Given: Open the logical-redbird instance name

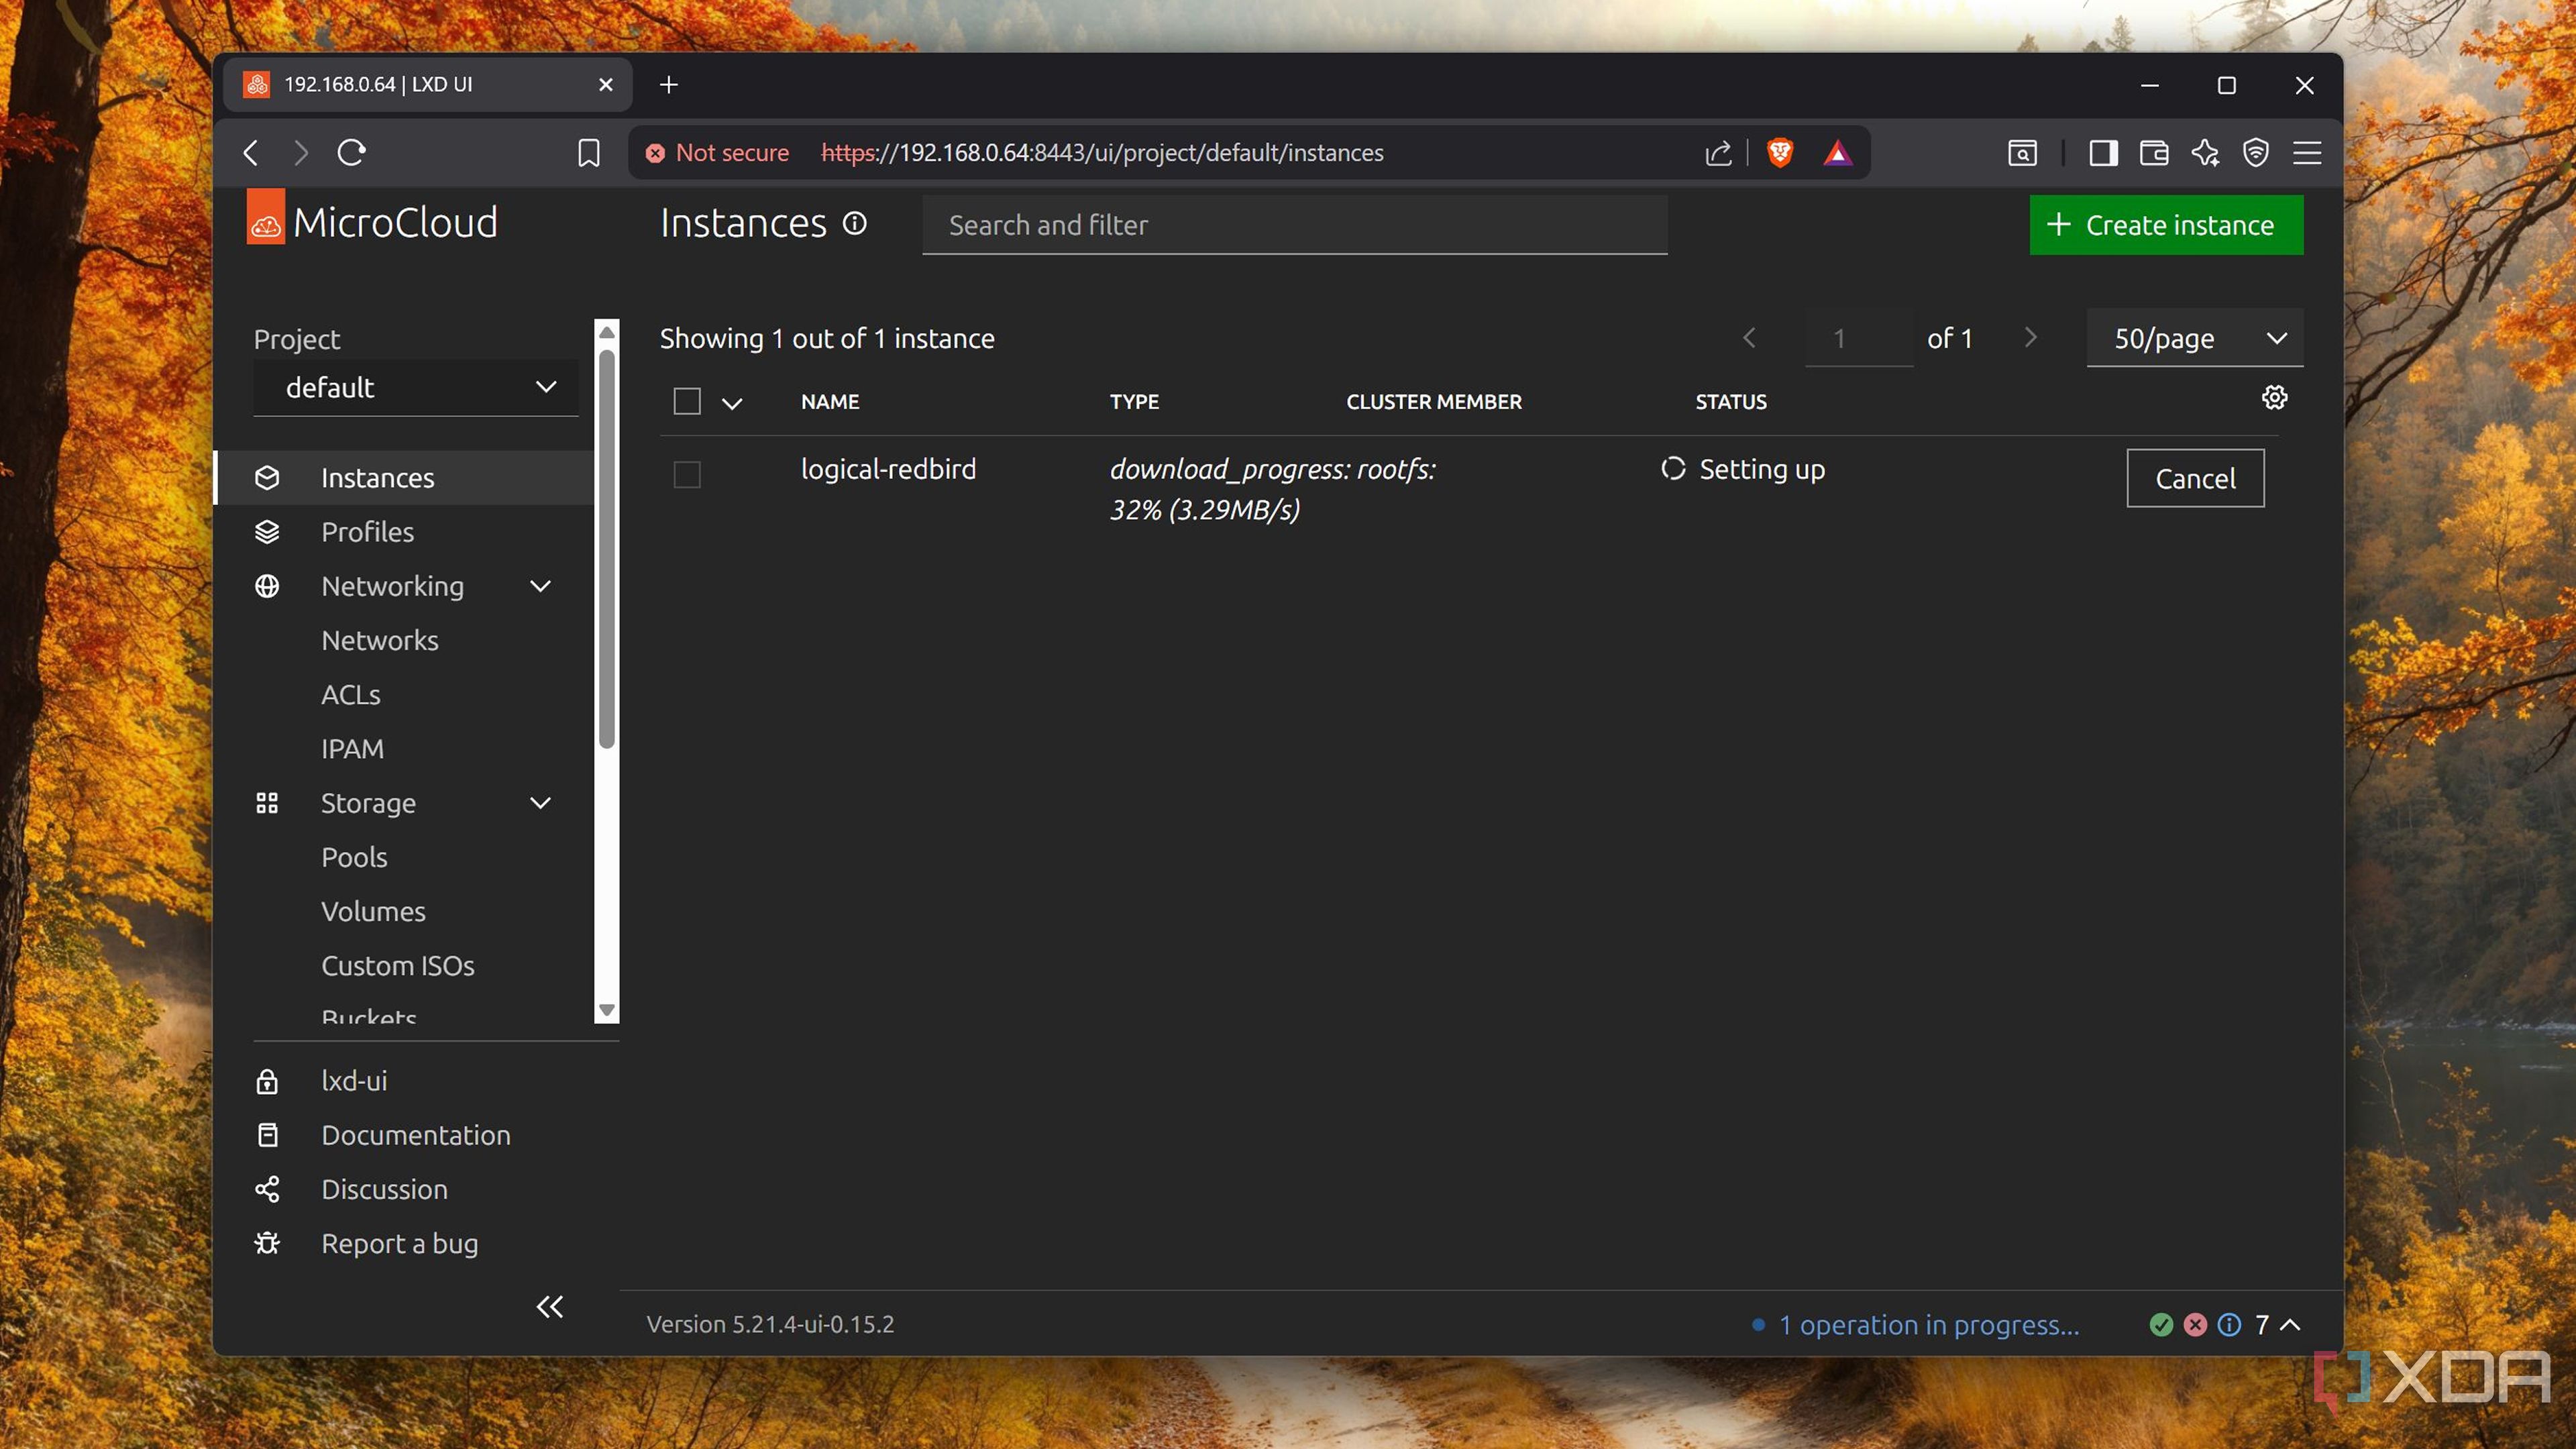Looking at the screenshot, I should (888, 469).
